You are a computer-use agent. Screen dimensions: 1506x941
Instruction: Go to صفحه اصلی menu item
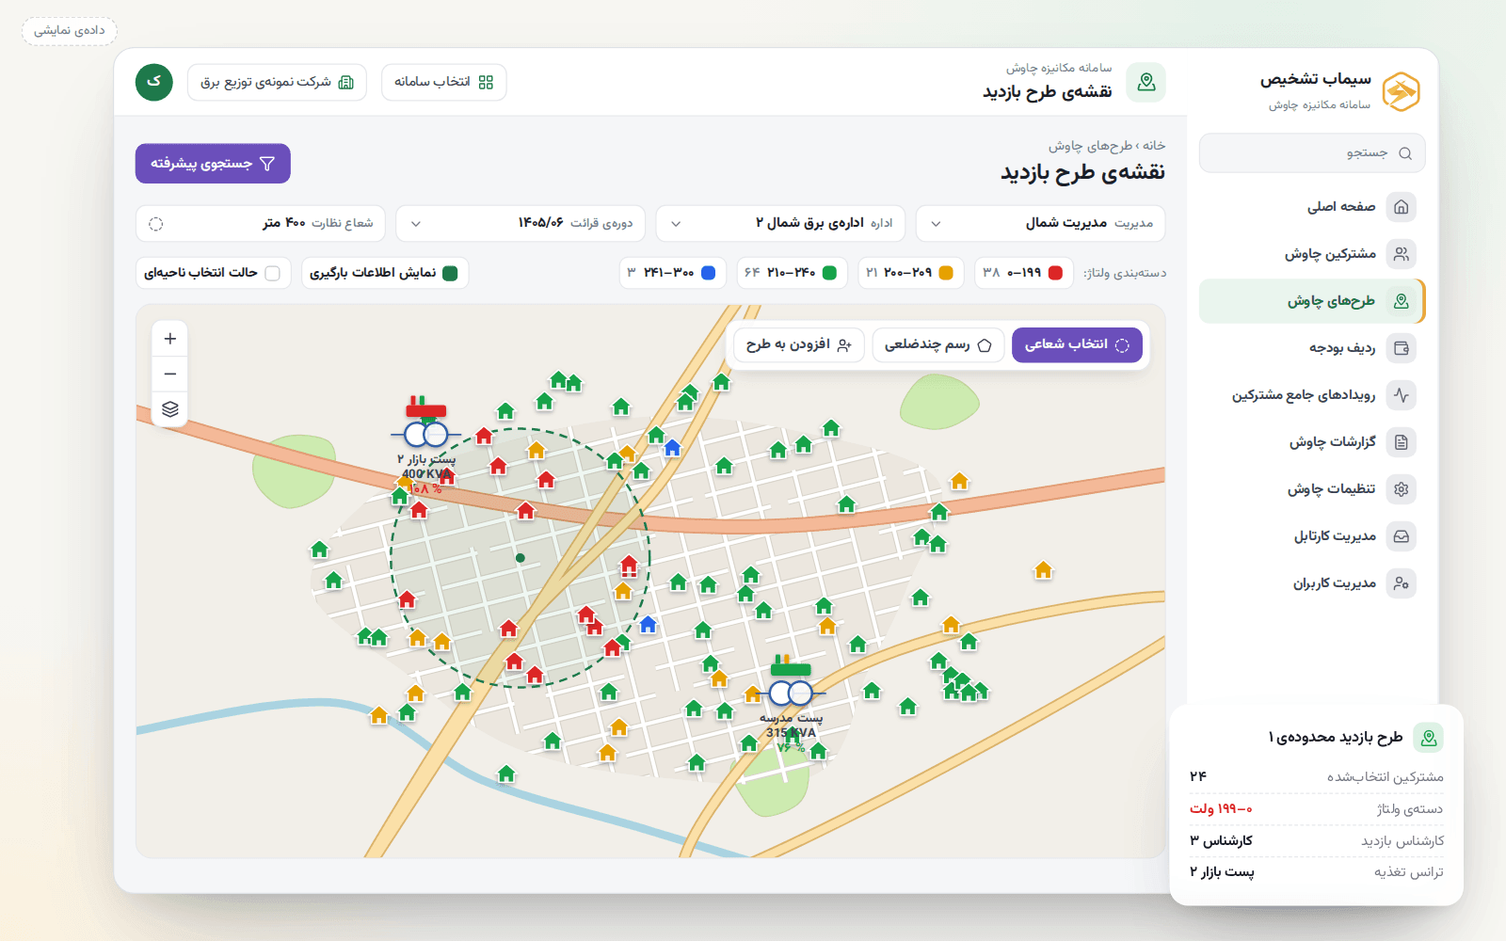[x=1312, y=207]
